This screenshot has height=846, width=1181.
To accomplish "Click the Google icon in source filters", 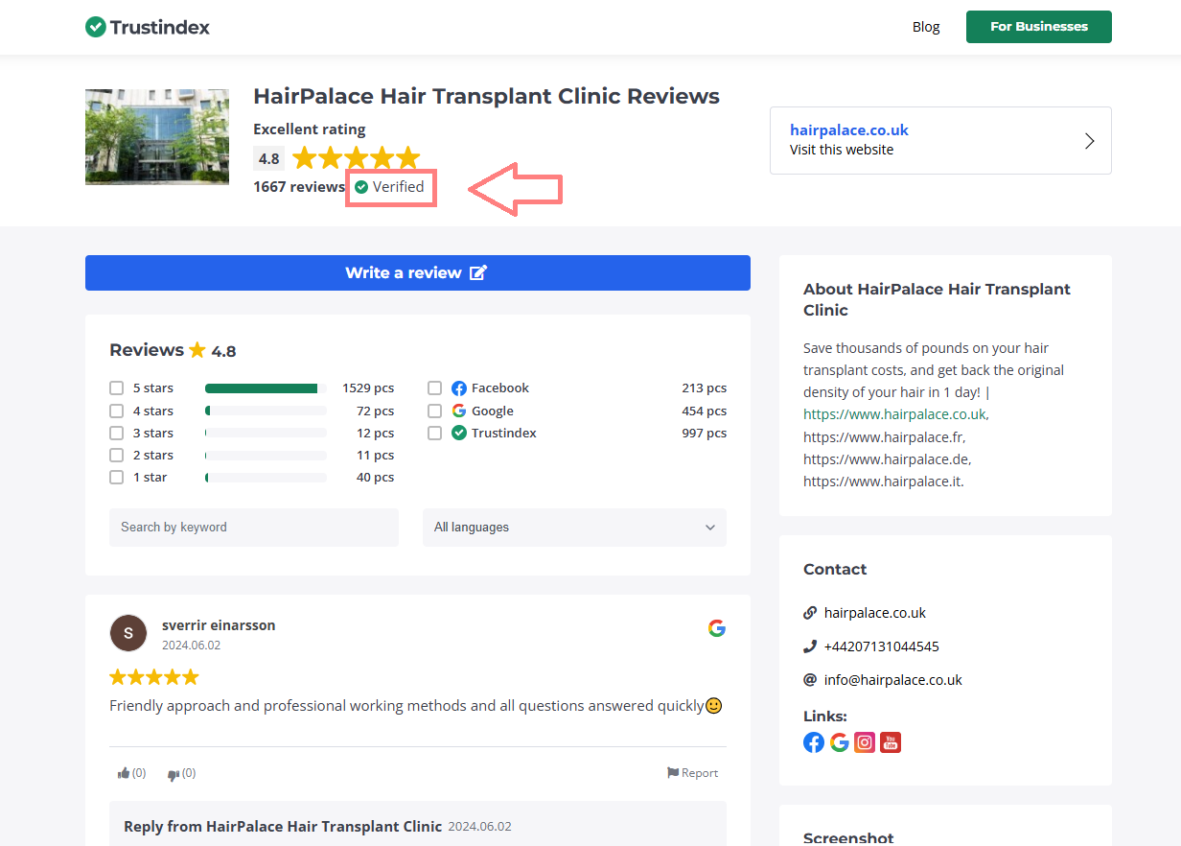I will tap(459, 411).
